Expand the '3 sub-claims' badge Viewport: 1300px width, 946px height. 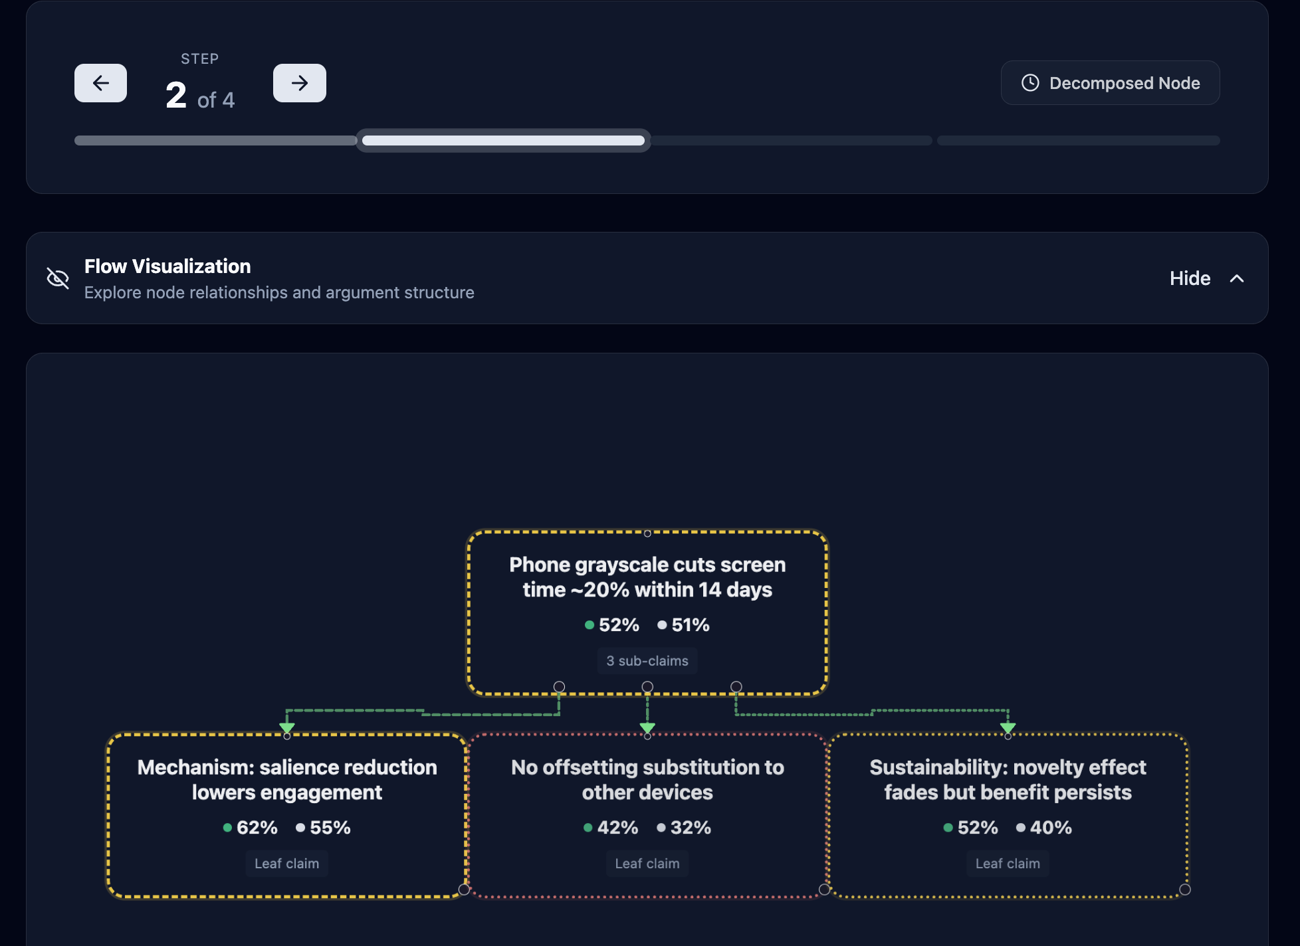point(647,661)
